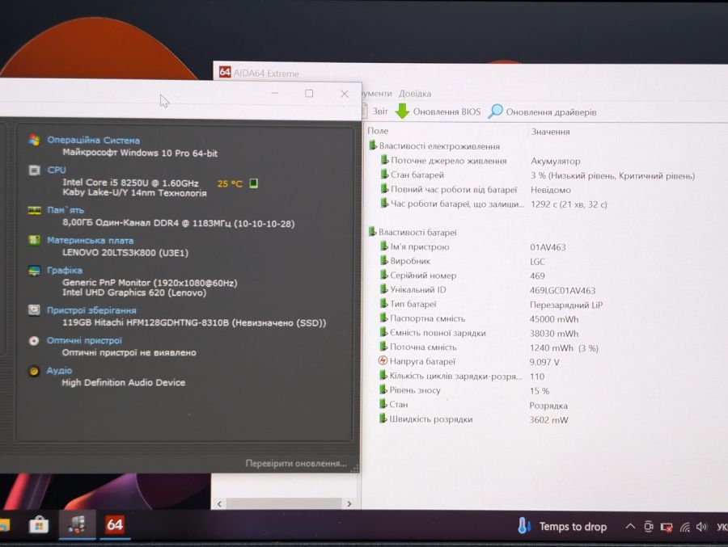
Task: Open the Temps to drop weather widget
Action: 562,527
